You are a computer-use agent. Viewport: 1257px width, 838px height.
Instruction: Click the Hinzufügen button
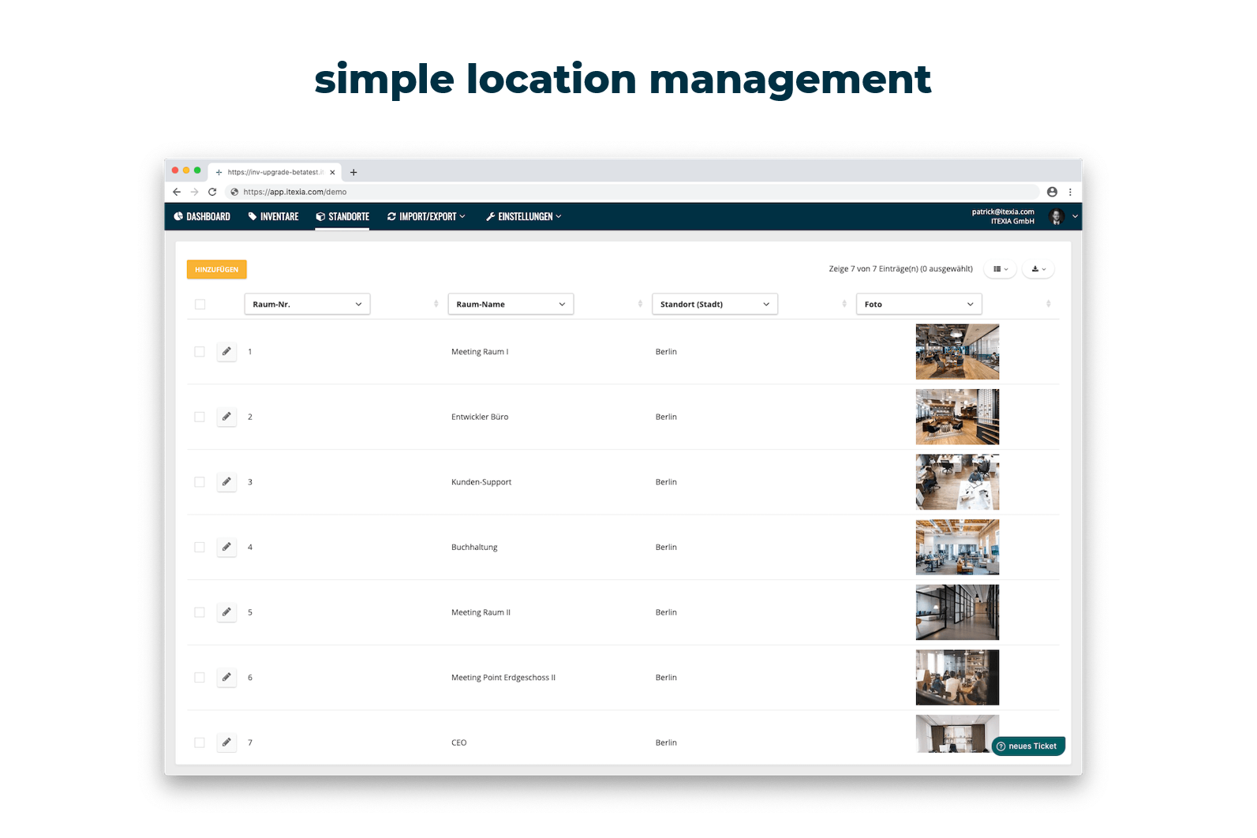(217, 269)
